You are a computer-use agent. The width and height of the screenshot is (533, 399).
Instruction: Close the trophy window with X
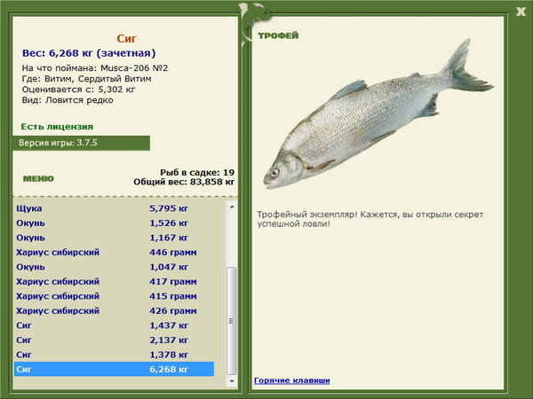click(521, 12)
